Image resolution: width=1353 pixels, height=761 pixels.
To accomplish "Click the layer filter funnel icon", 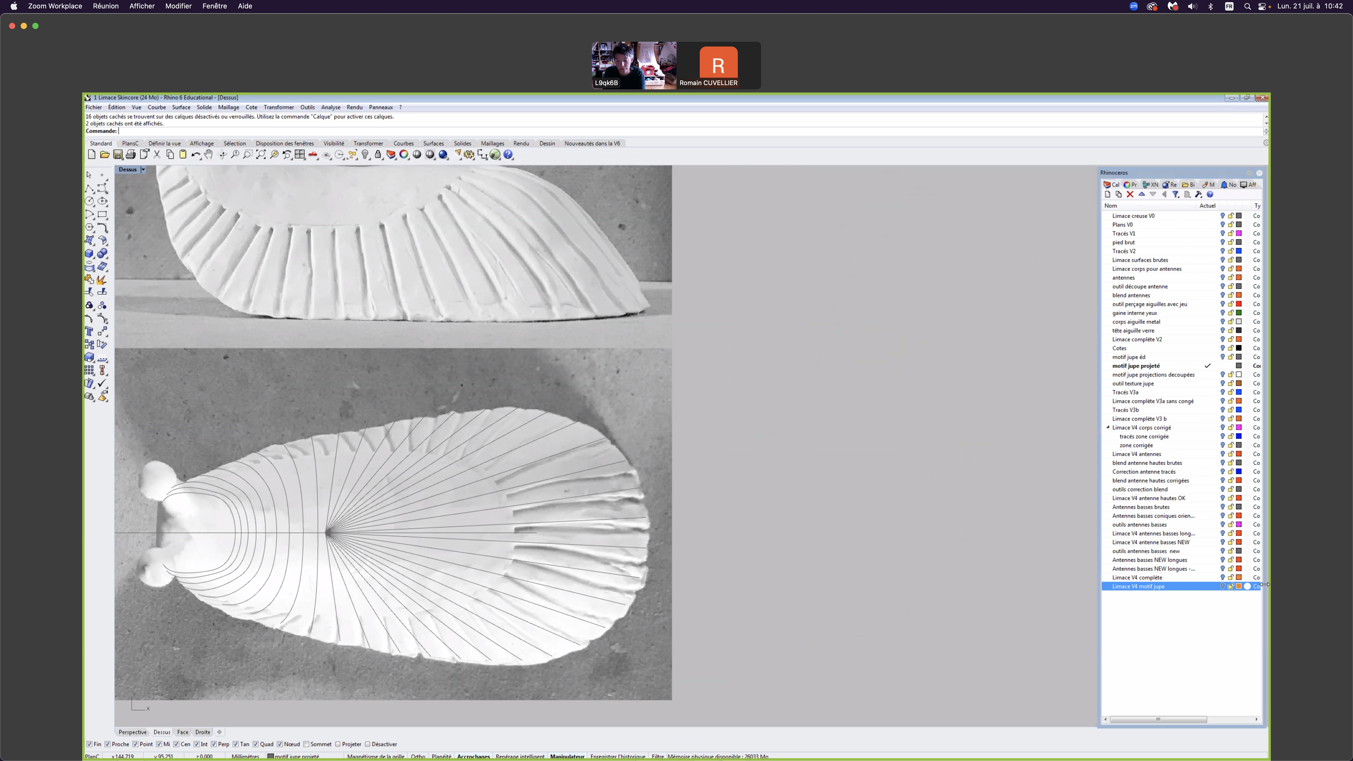I will [1175, 194].
